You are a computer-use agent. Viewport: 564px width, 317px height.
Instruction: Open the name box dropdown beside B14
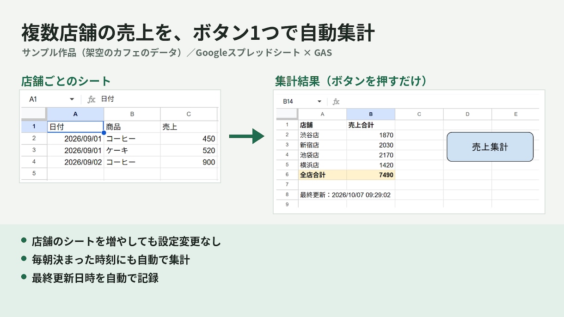tap(319, 102)
